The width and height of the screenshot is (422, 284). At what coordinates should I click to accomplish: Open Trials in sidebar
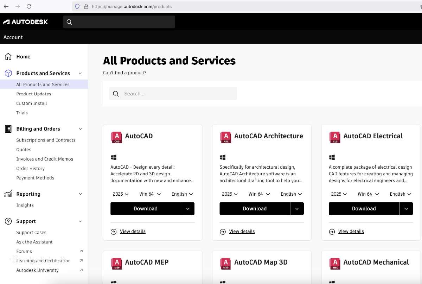coord(22,113)
